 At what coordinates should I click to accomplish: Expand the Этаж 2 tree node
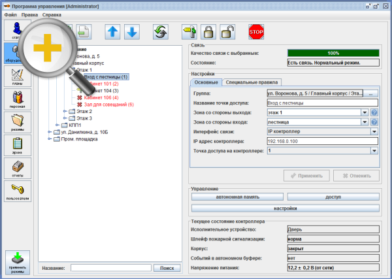65,112
